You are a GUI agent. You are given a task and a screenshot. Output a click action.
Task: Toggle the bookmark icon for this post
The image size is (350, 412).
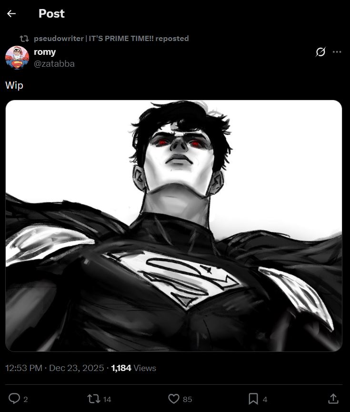click(x=253, y=399)
